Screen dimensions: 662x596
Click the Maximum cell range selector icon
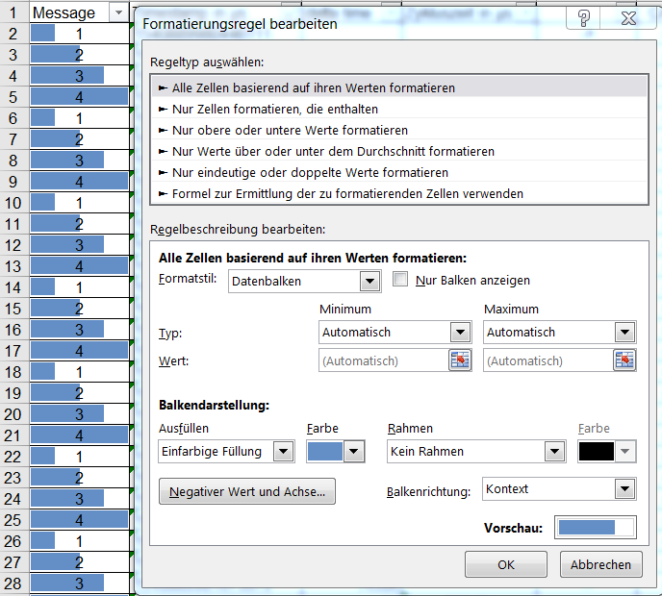point(625,360)
